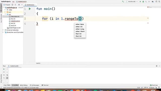The height and width of the screenshot is (91, 161).
Task: Click the Run Anything window icon
Action: 156,2
